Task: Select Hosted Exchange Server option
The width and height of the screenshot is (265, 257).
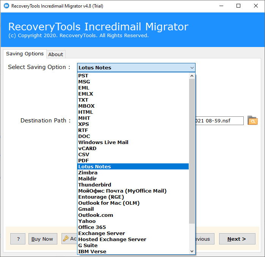Action: click(133, 240)
